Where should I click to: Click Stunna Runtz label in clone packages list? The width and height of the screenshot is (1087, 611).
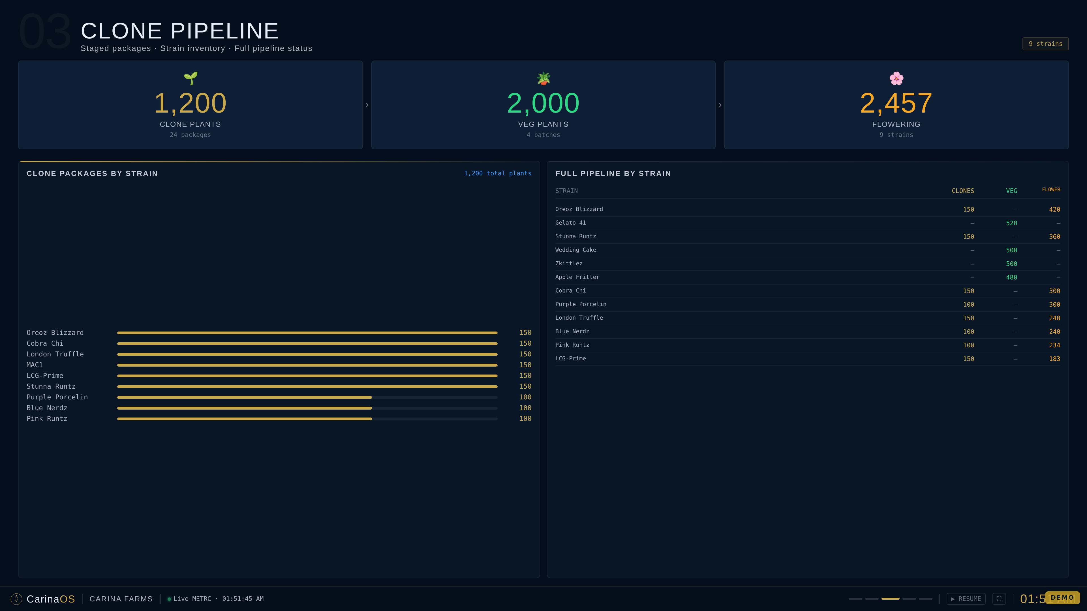(x=51, y=386)
